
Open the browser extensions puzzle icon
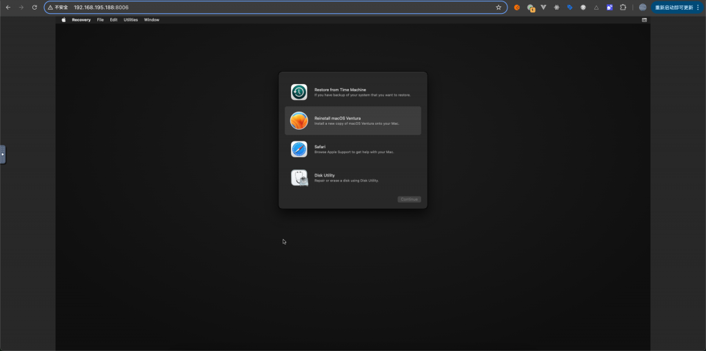[x=623, y=8]
